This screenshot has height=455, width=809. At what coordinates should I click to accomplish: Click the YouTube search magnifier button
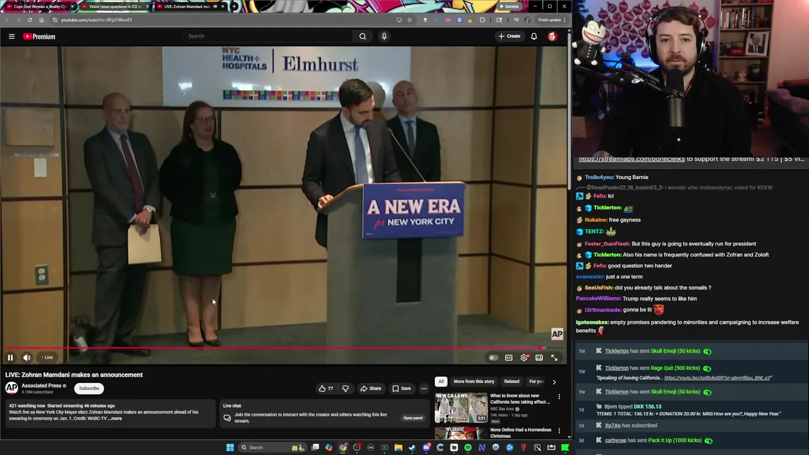pos(363,36)
